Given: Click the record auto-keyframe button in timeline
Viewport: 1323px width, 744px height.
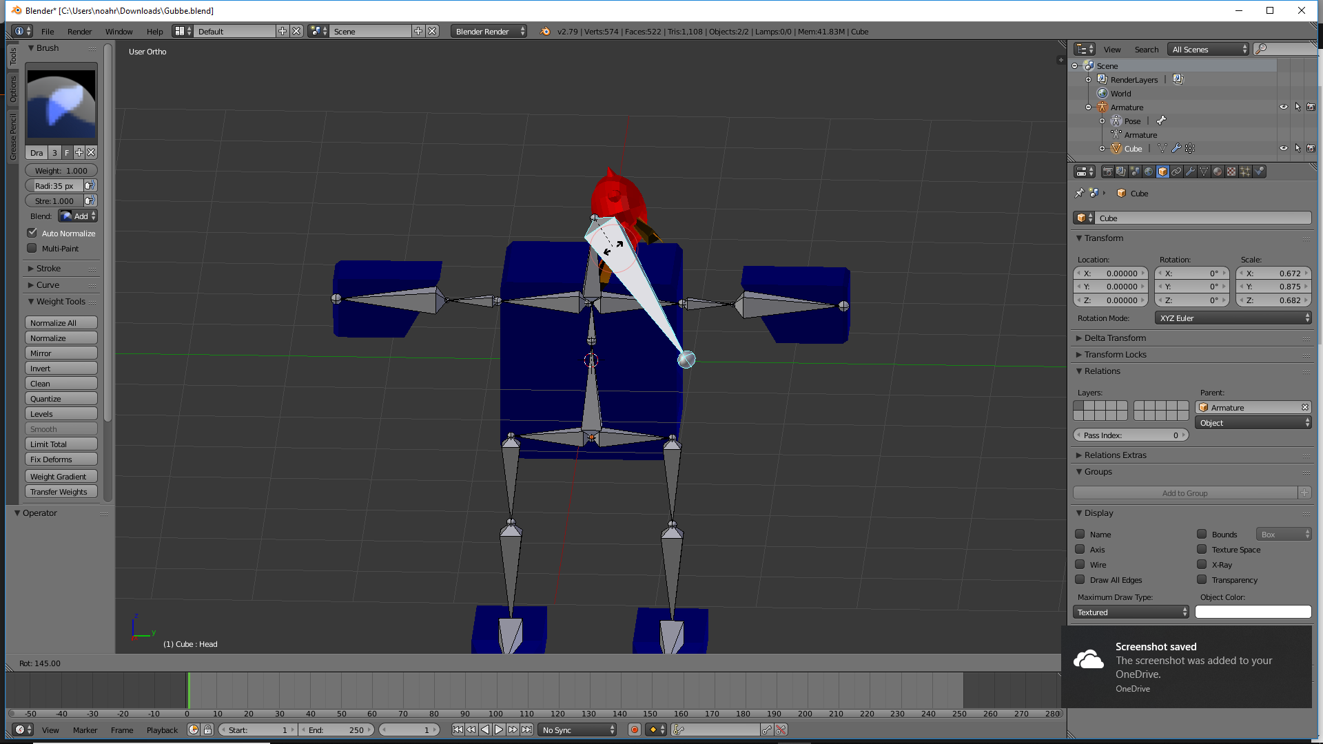Looking at the screenshot, I should pos(635,730).
